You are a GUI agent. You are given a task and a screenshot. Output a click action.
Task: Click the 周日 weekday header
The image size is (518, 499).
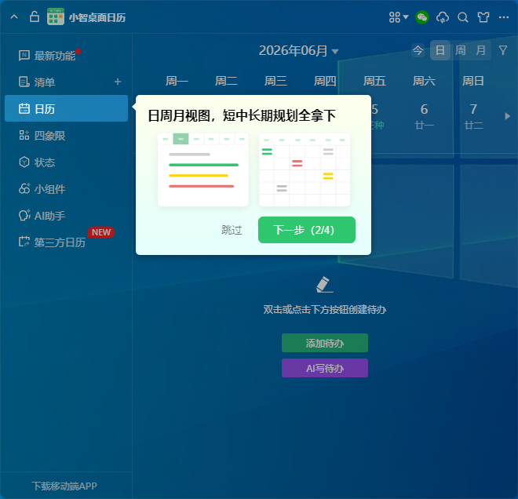click(x=473, y=81)
